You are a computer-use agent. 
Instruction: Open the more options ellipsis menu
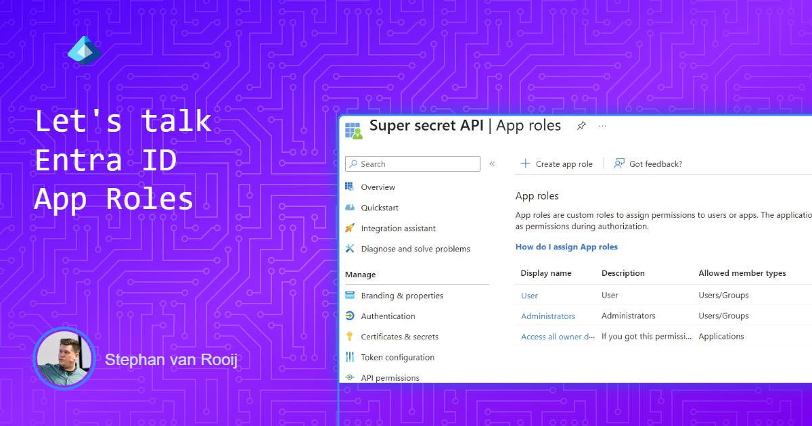click(603, 126)
